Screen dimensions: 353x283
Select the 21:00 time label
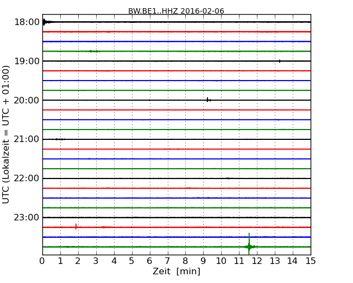coord(27,139)
